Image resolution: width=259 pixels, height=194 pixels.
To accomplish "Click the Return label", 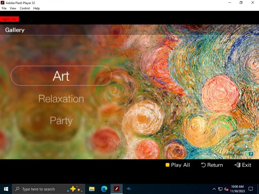I will tap(215, 165).
